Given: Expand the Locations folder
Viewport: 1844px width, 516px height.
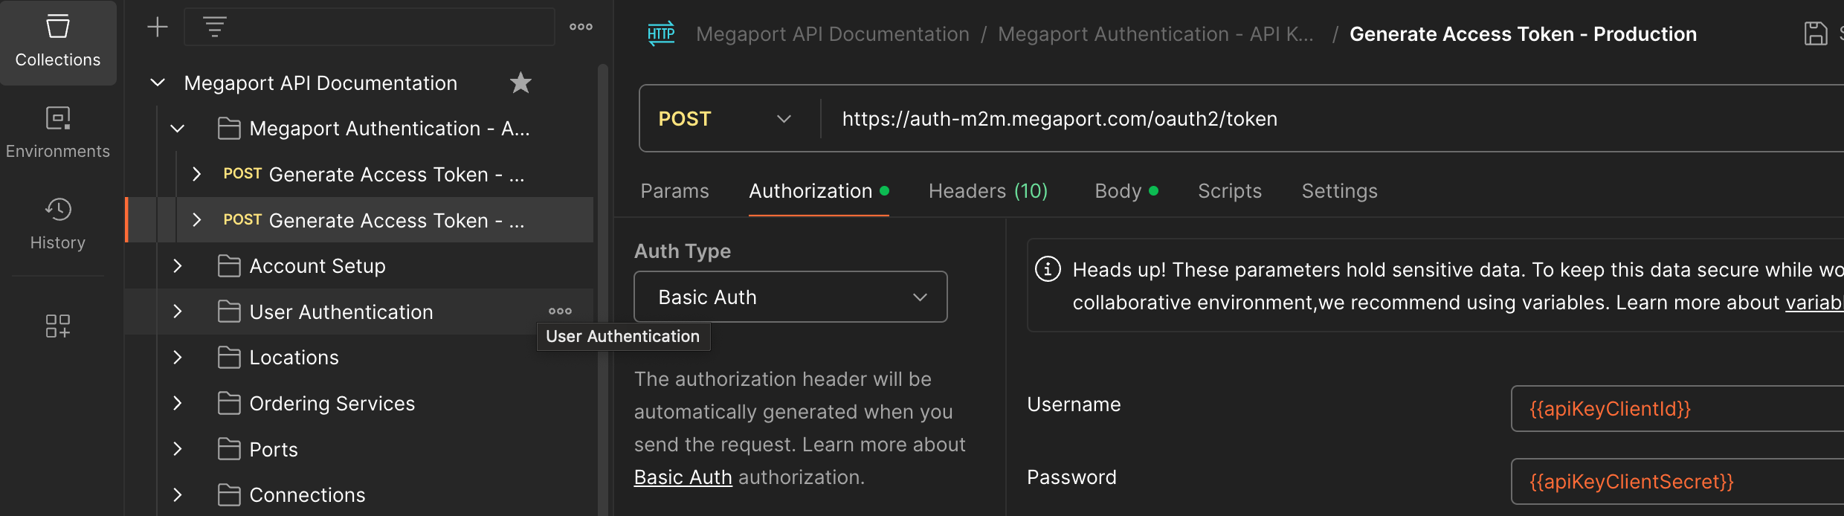Looking at the screenshot, I should (178, 358).
